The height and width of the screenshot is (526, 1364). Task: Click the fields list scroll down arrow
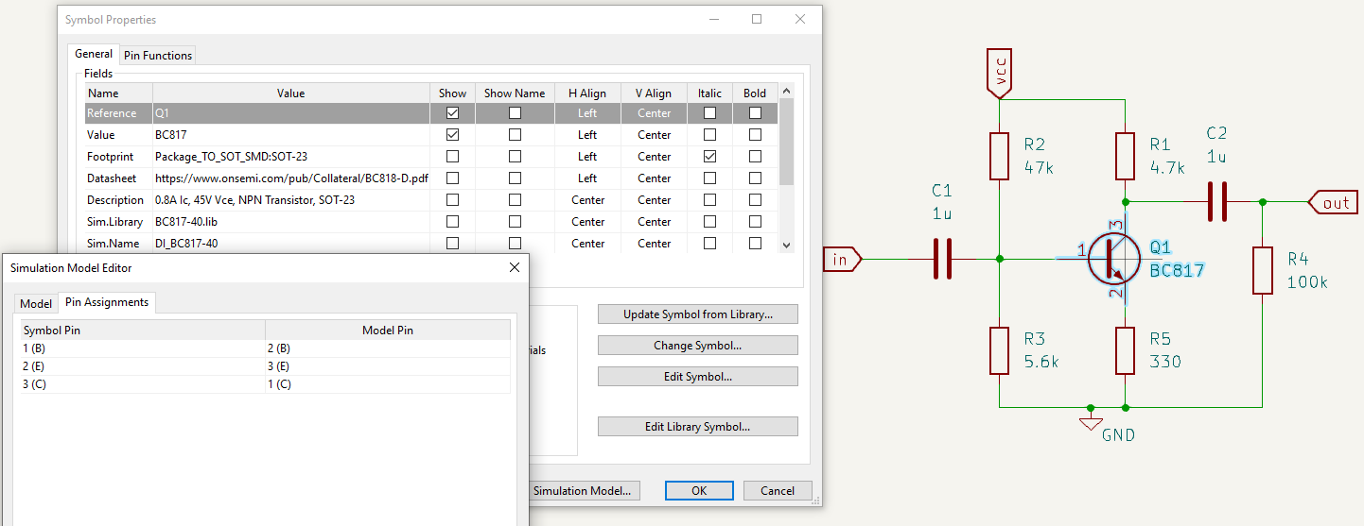point(786,245)
